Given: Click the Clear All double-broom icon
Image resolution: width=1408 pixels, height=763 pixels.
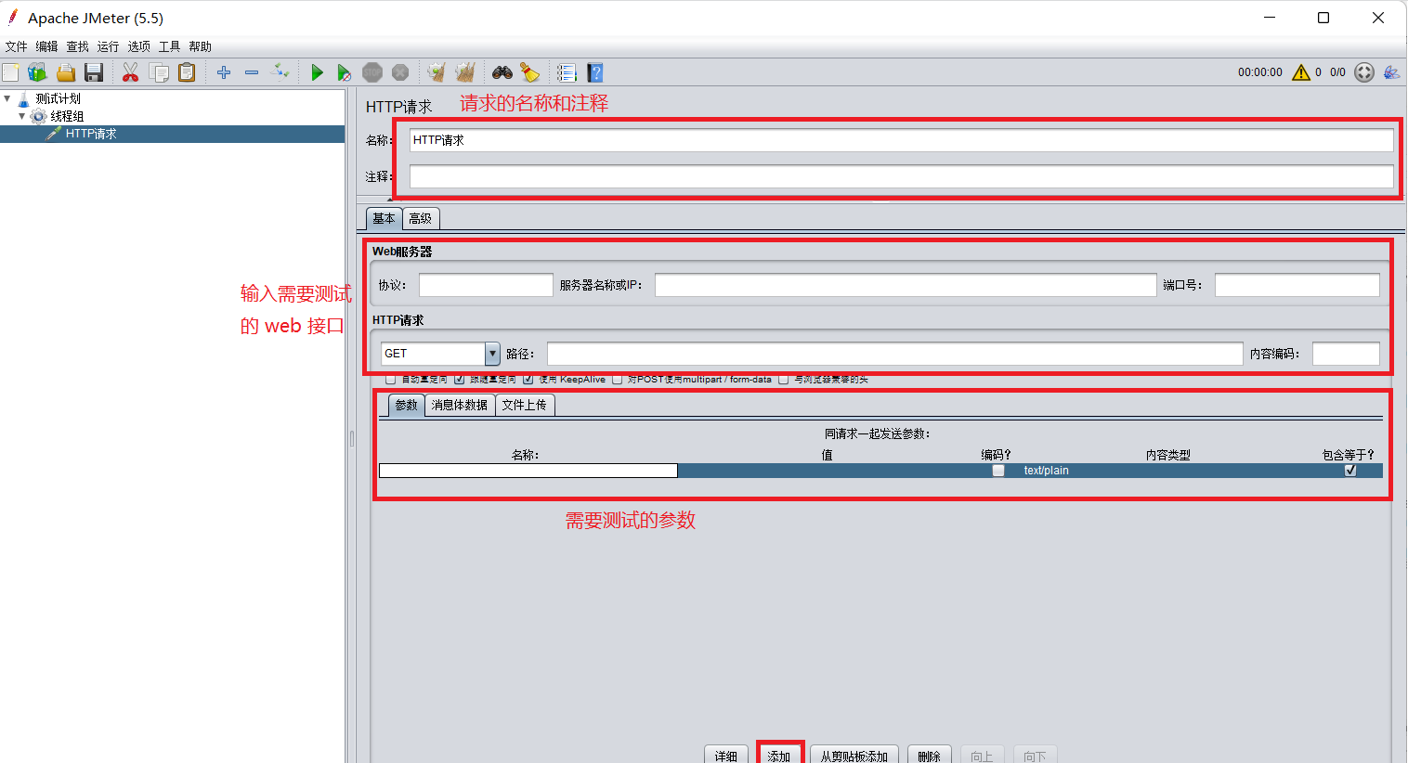Looking at the screenshot, I should pos(465,72).
